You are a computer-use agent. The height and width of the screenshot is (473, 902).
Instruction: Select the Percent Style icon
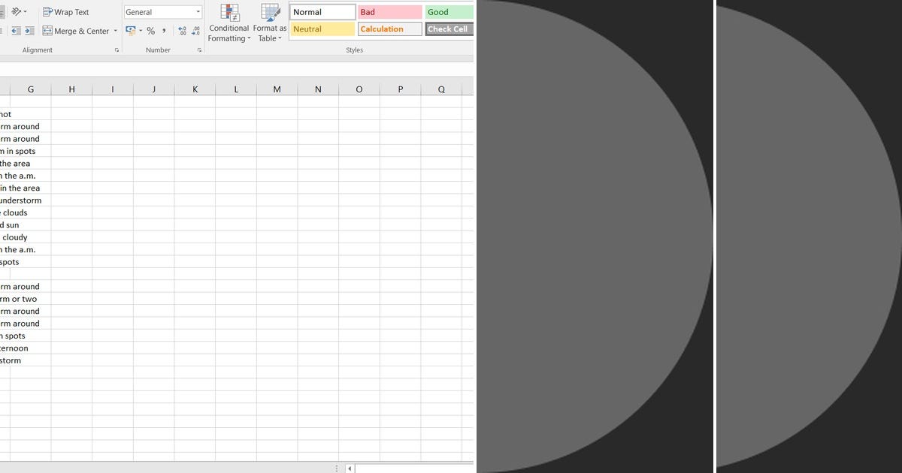150,30
